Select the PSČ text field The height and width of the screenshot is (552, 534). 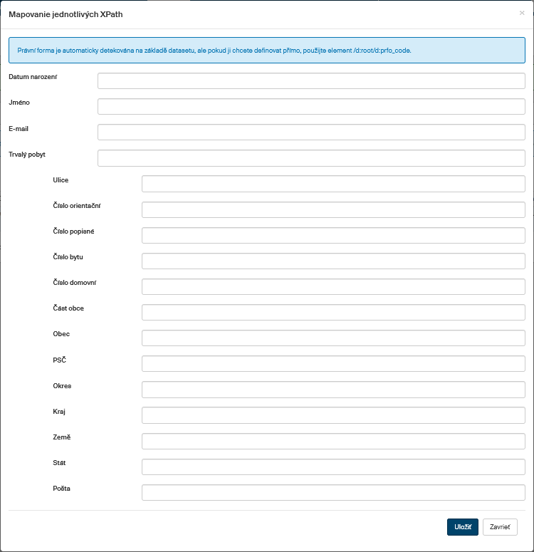pyautogui.click(x=333, y=363)
